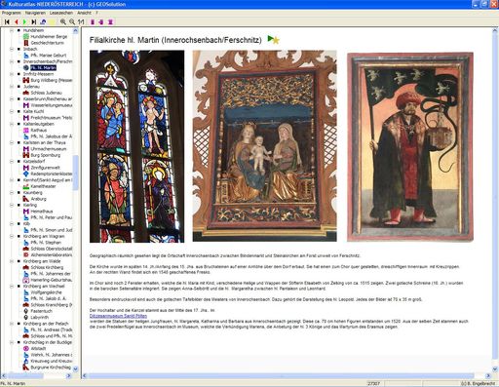
Task: Zoom out with magnifier minus
Action: tap(72, 21)
